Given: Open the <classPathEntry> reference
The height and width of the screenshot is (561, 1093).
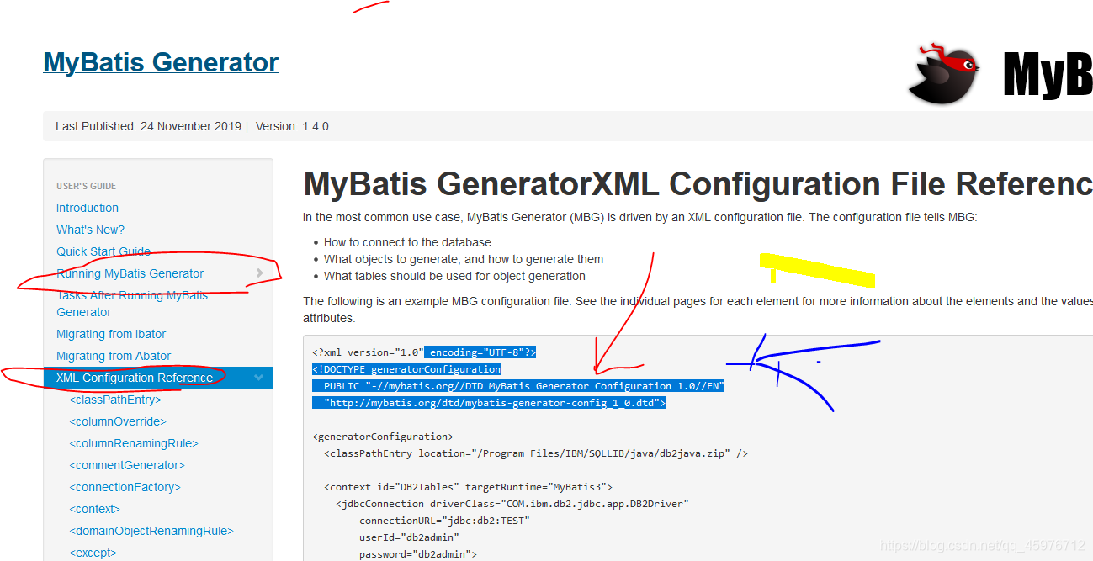Looking at the screenshot, I should pyautogui.click(x=115, y=400).
